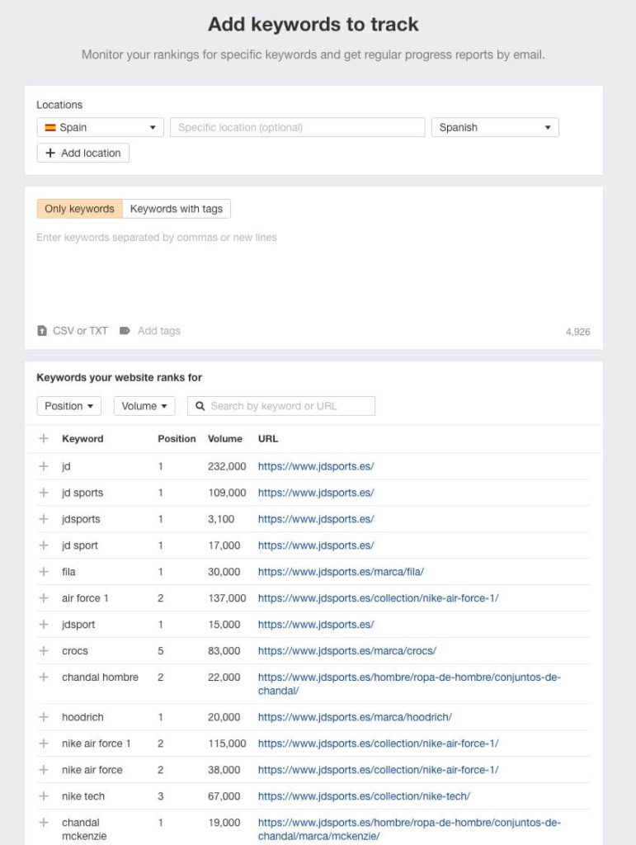Image resolution: width=636 pixels, height=845 pixels.
Task: Switch to 'Keywords with tags' mode
Action: coord(177,209)
